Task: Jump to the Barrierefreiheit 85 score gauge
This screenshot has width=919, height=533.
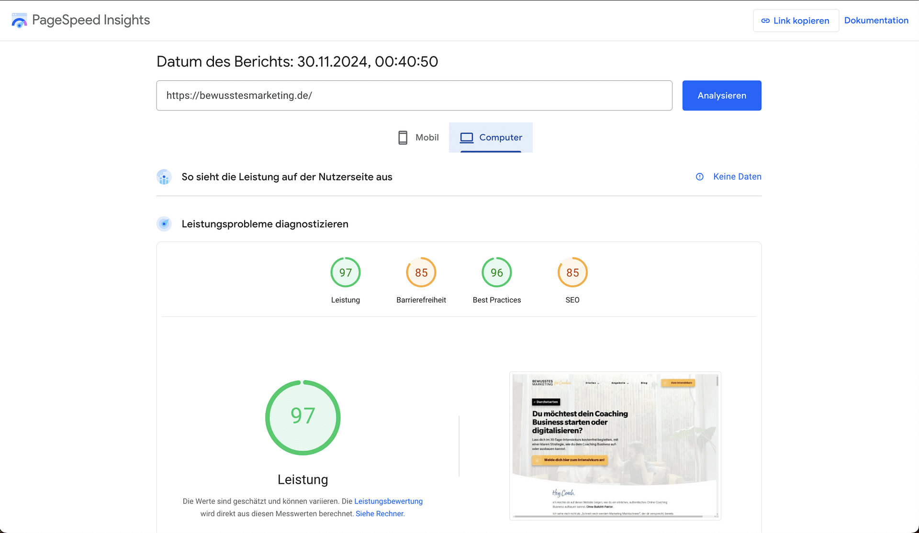Action: click(x=421, y=272)
